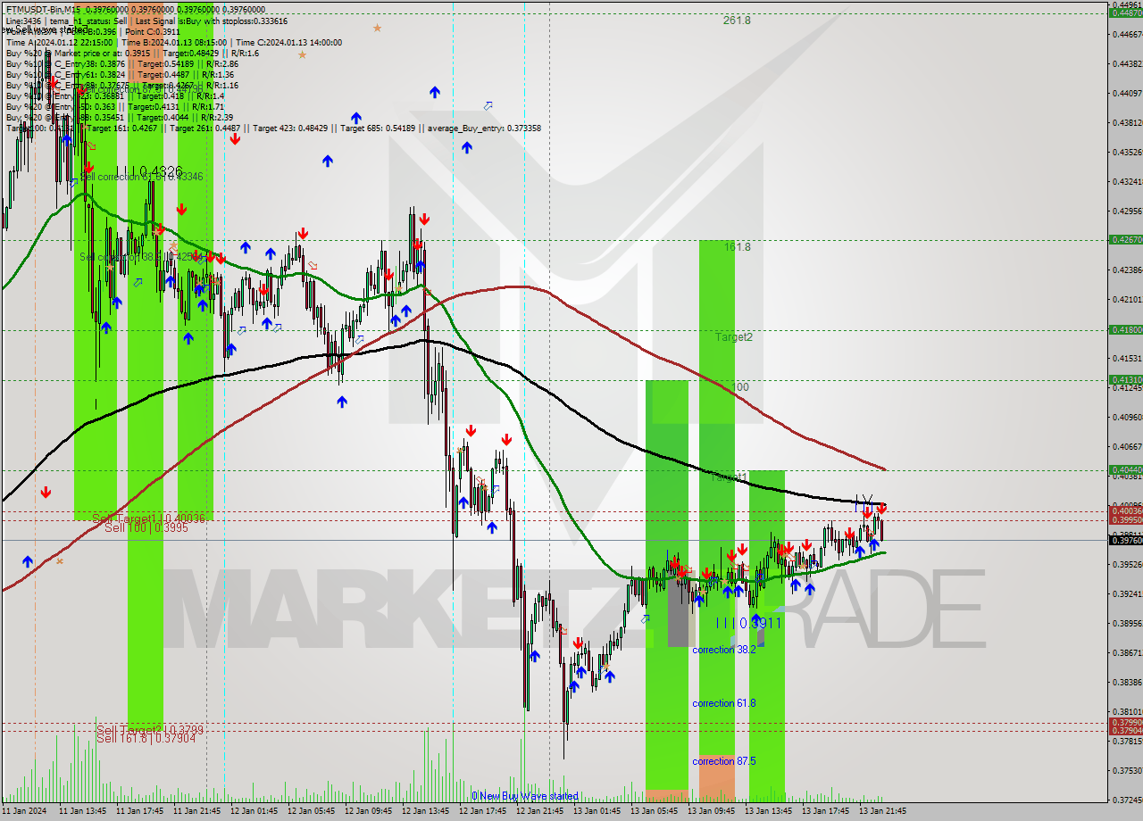This screenshot has height=821, width=1143.
Task: Click the green 0.44870 price tag
Action: coord(1125,12)
